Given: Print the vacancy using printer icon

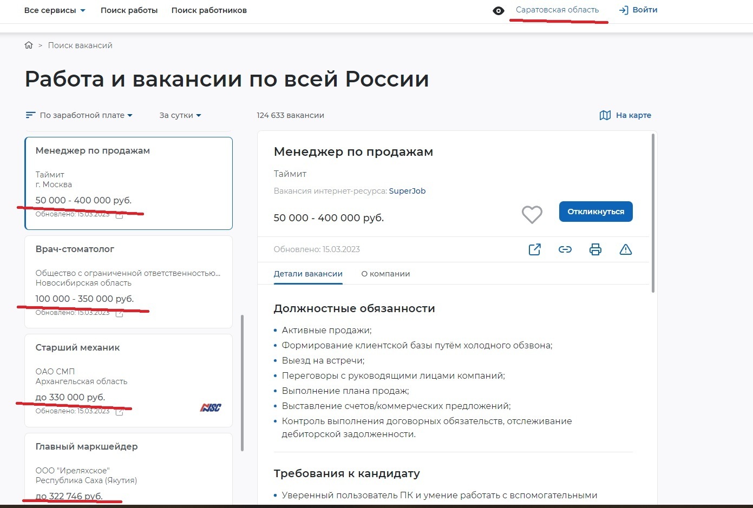Looking at the screenshot, I should [x=595, y=249].
